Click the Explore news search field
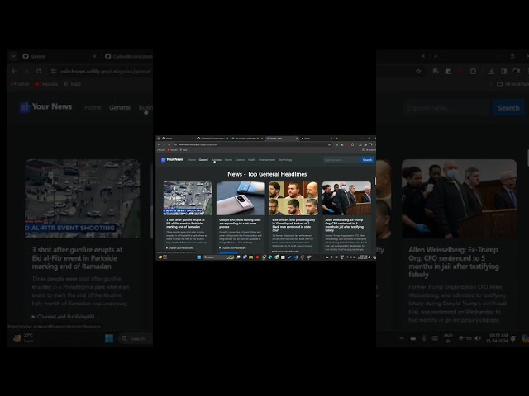This screenshot has height=396, width=529. 341,159
